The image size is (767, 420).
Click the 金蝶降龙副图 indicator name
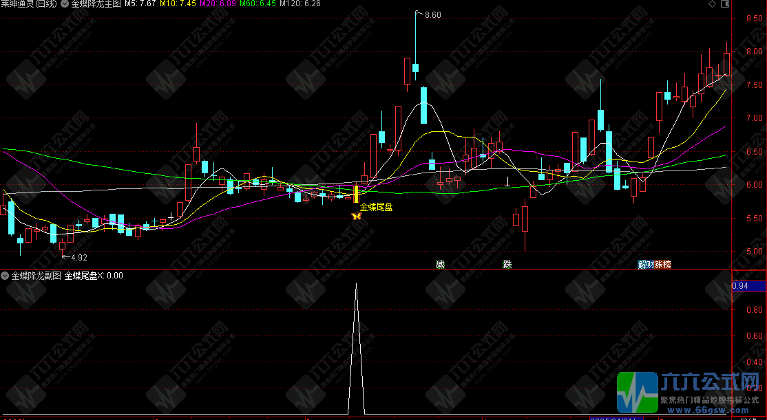pyautogui.click(x=37, y=276)
